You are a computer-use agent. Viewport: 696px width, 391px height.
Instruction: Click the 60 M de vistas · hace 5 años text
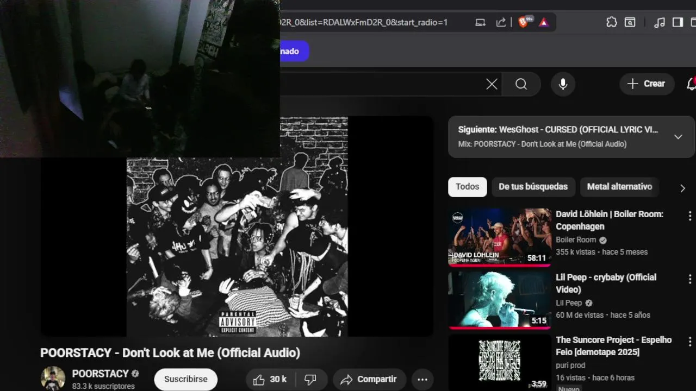click(603, 315)
